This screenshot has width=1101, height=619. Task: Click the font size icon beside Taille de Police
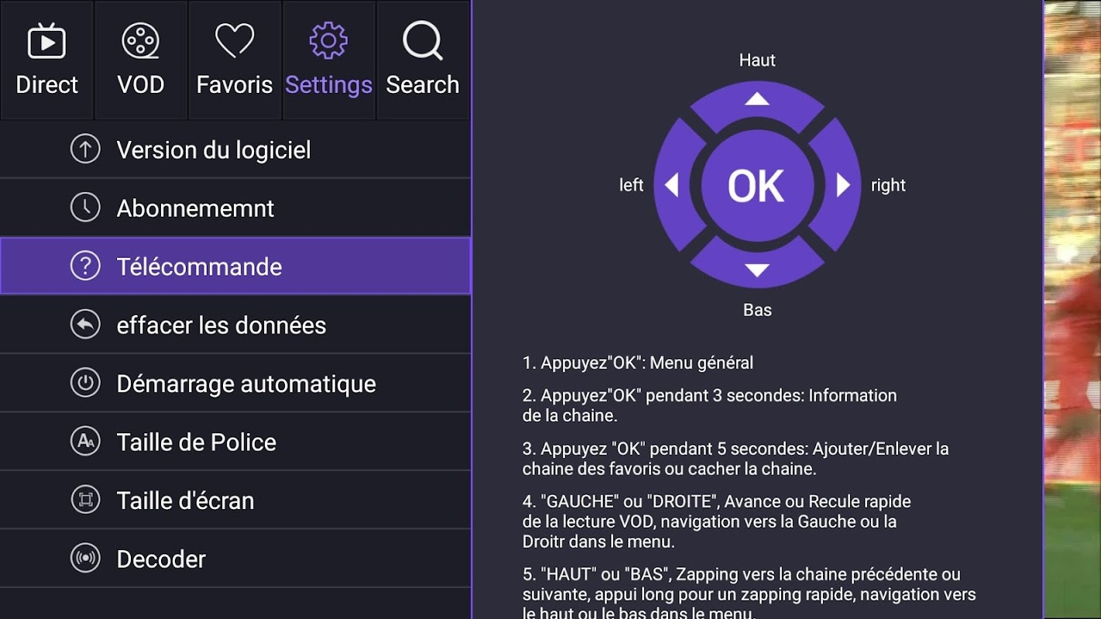tap(85, 442)
